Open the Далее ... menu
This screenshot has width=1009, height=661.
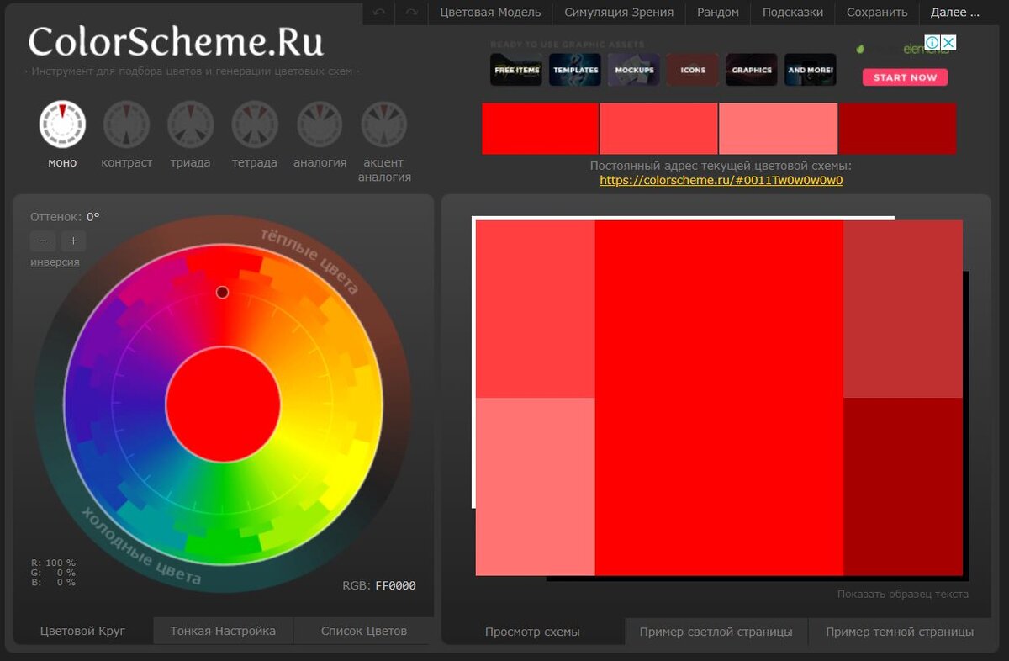[x=955, y=13]
